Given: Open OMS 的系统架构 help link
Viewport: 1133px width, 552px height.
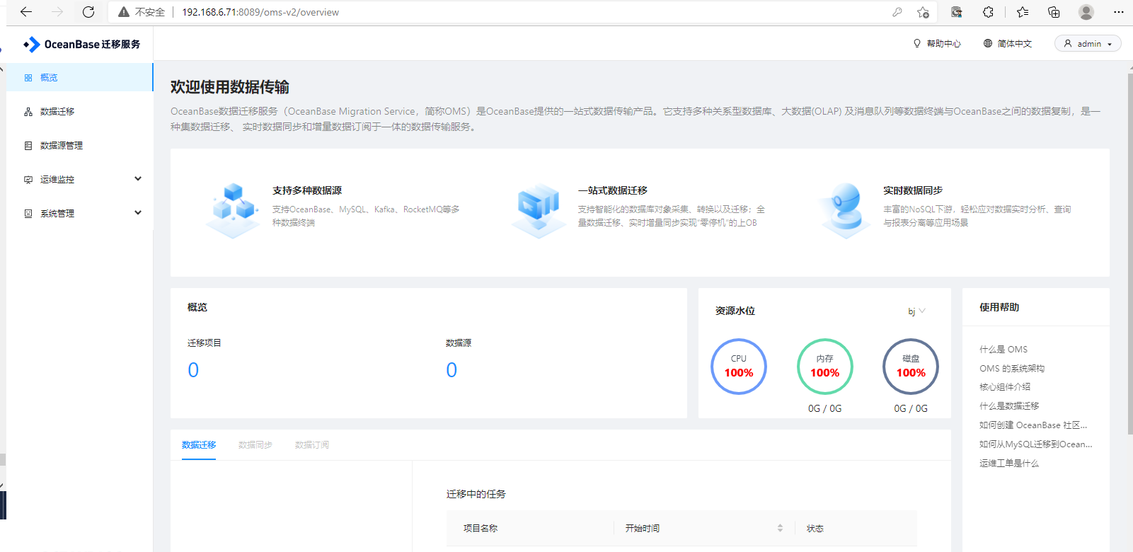Looking at the screenshot, I should coord(1012,369).
